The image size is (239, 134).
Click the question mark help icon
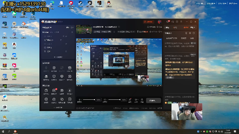pos(177,22)
